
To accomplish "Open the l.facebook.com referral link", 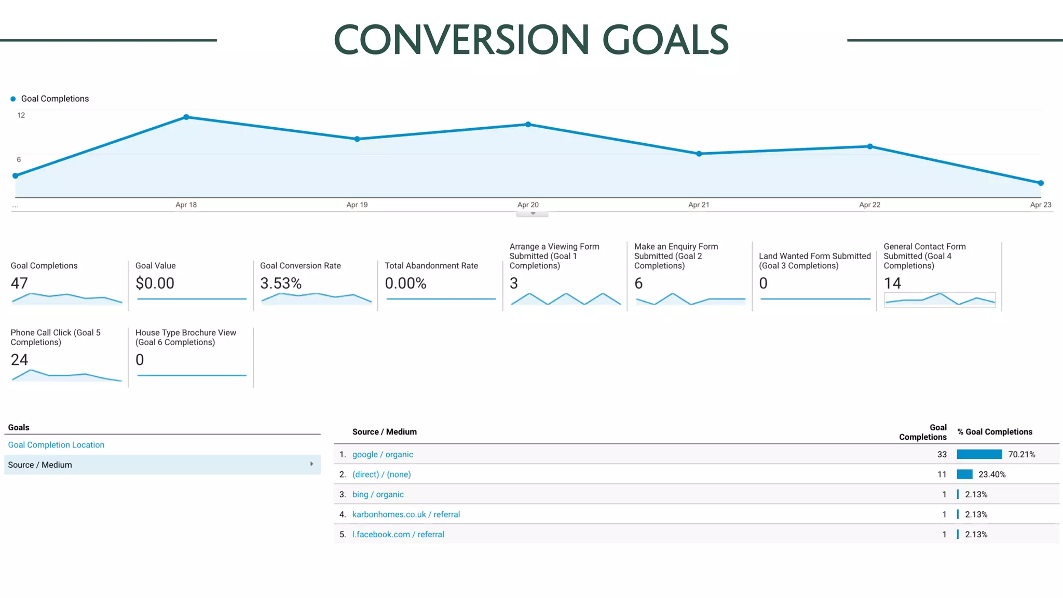I will click(x=398, y=534).
